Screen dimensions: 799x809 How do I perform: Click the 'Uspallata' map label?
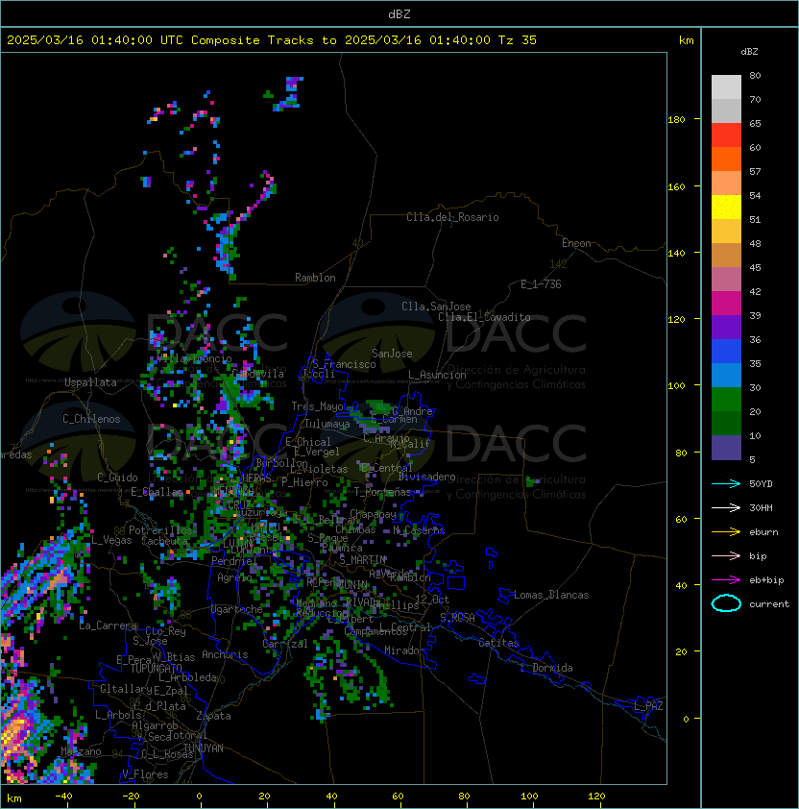pos(90,382)
